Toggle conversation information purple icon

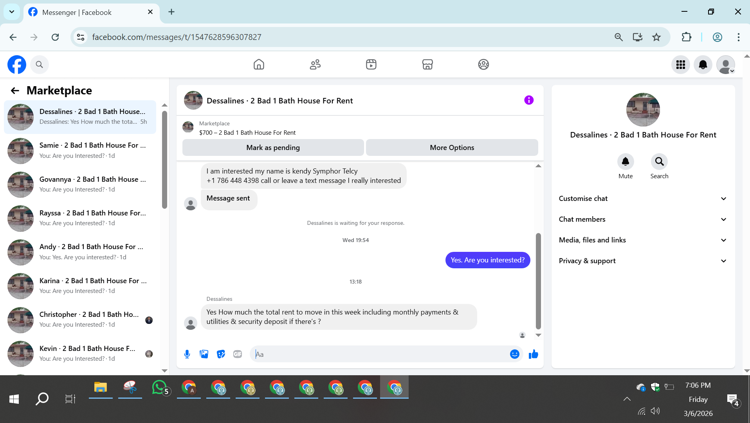click(529, 100)
